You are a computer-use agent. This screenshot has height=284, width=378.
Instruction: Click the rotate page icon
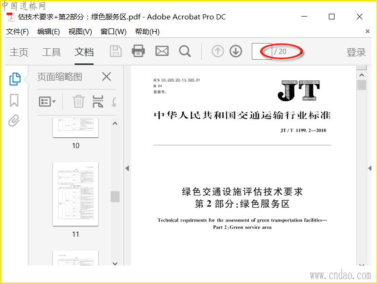[x=114, y=101]
